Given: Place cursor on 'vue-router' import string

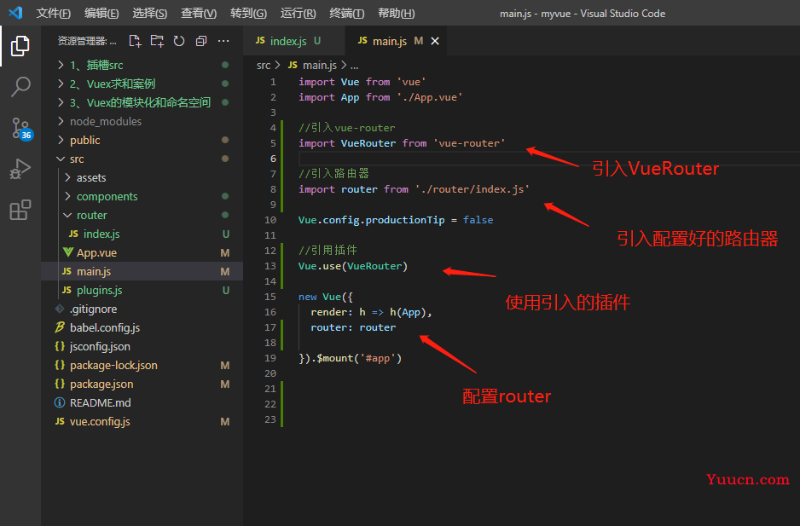Looking at the screenshot, I should click(469, 143).
